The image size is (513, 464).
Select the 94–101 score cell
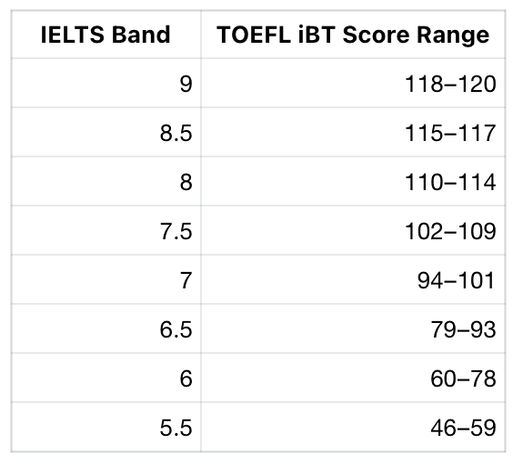(353, 279)
